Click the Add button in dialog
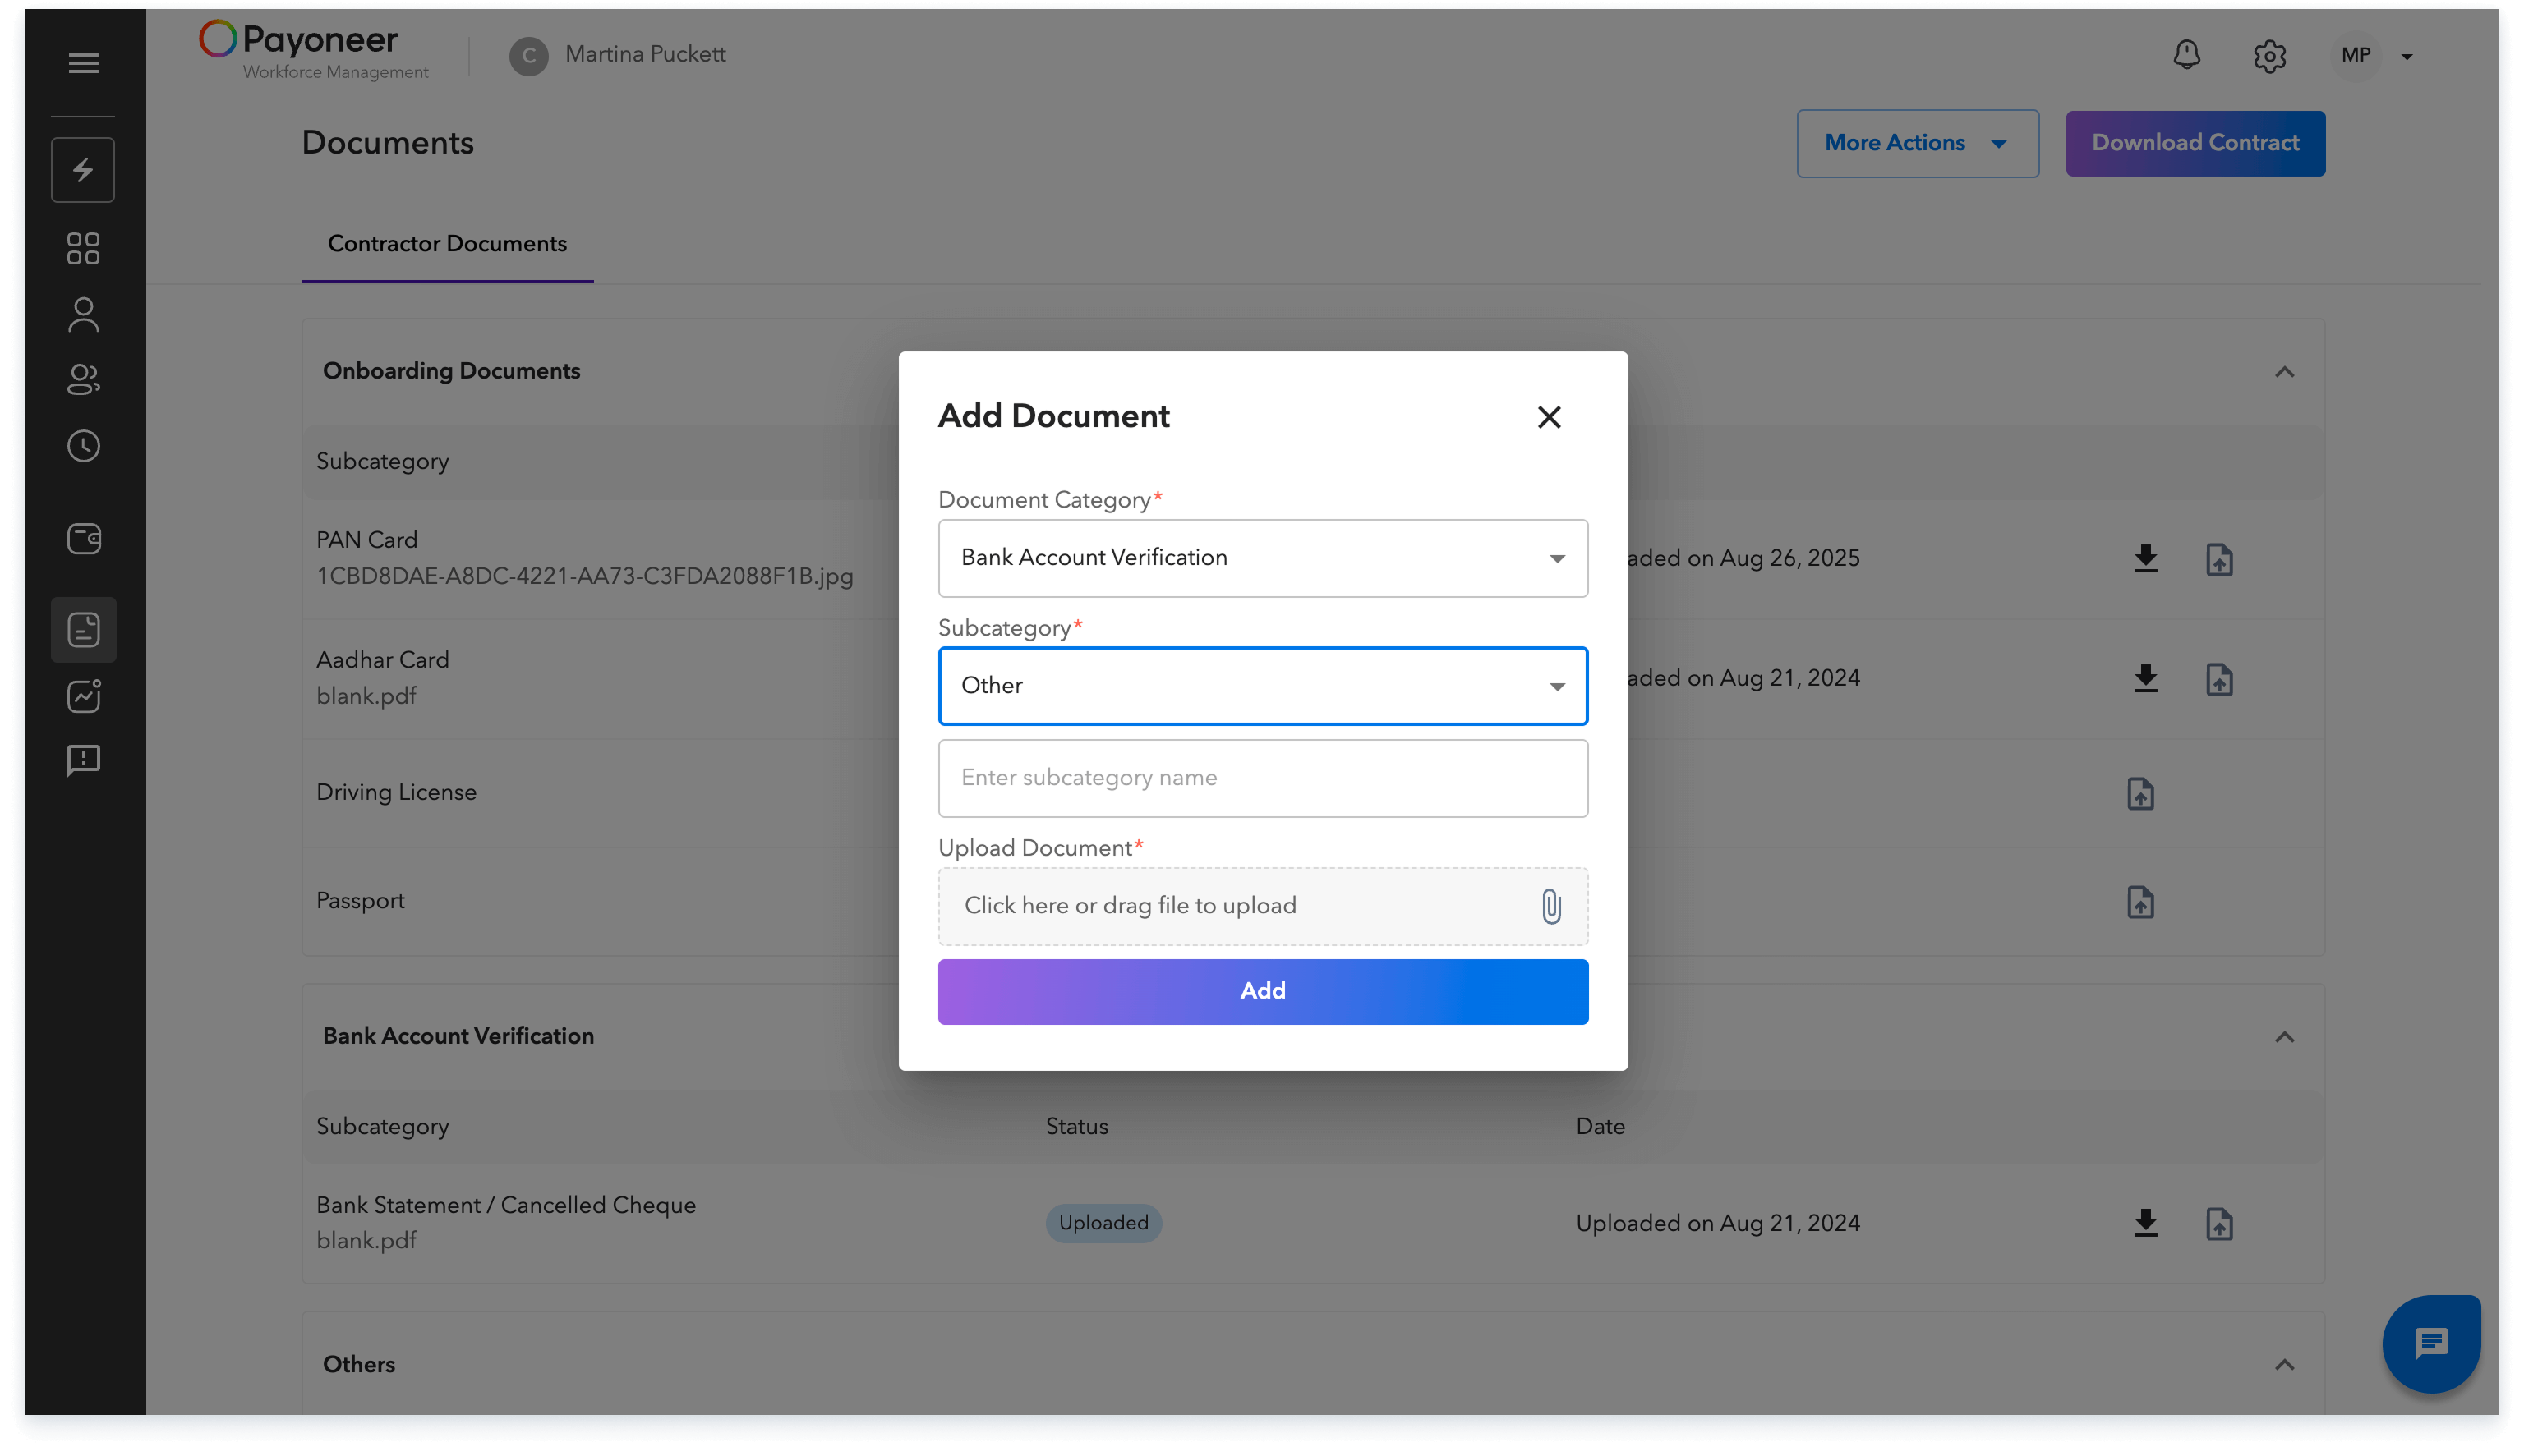Viewport: 2524px width, 1456px height. click(1263, 991)
